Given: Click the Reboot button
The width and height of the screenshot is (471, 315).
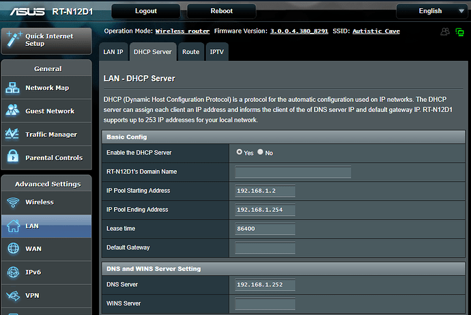Looking at the screenshot, I should coord(221,11).
